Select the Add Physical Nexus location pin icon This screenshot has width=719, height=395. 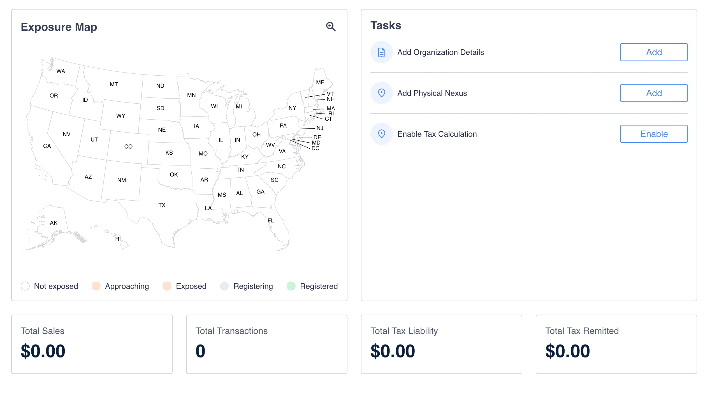coord(381,93)
